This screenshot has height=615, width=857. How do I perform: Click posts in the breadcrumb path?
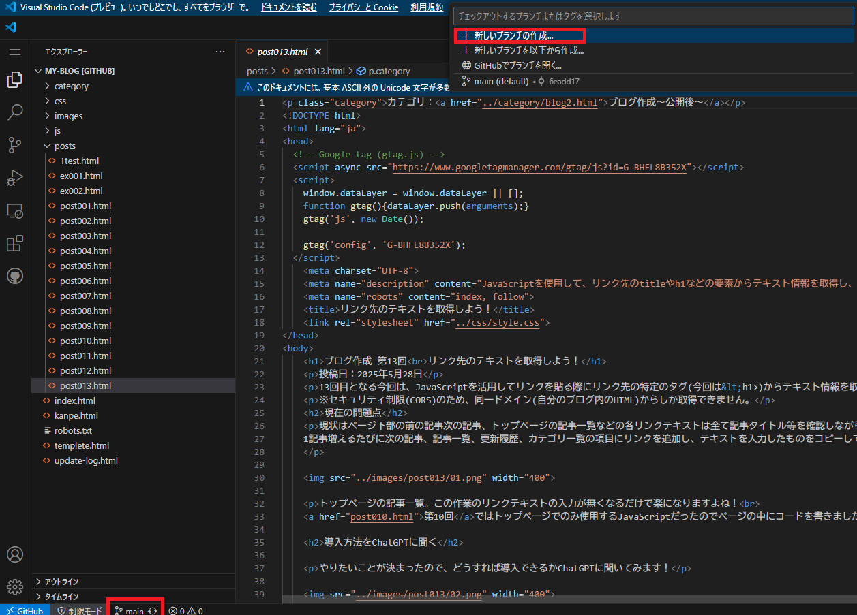[257, 71]
